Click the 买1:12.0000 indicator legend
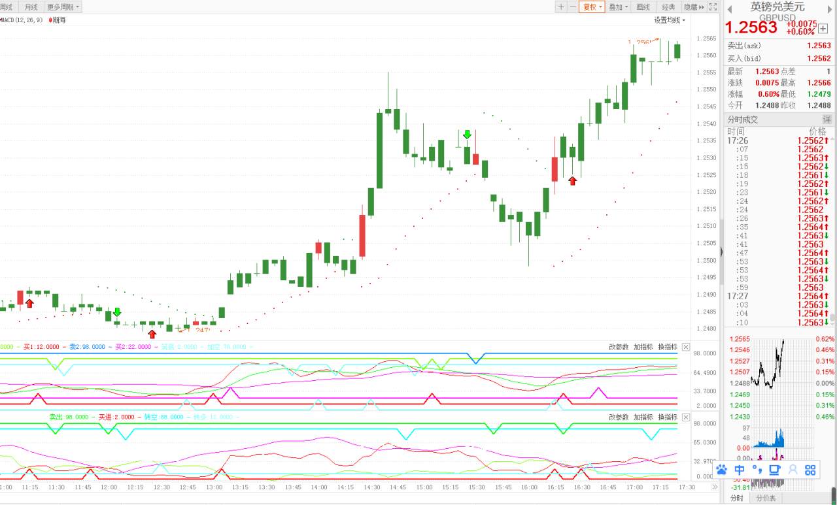 41,347
